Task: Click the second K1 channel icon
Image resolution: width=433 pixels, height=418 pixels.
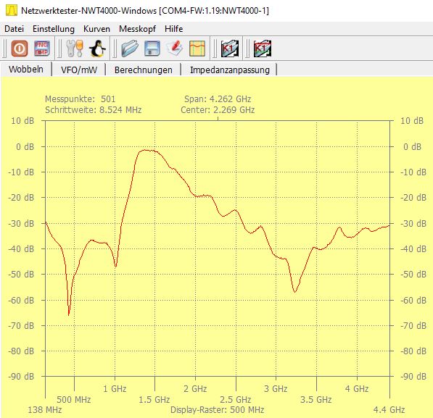Action: [263, 49]
